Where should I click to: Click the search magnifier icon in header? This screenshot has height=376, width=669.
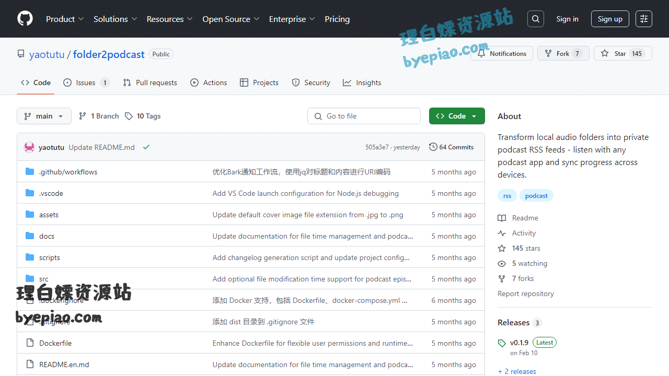click(x=536, y=19)
